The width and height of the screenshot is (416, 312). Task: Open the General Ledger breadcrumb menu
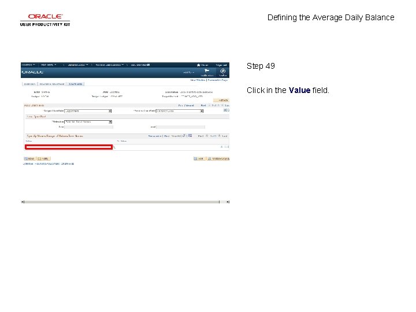point(77,65)
